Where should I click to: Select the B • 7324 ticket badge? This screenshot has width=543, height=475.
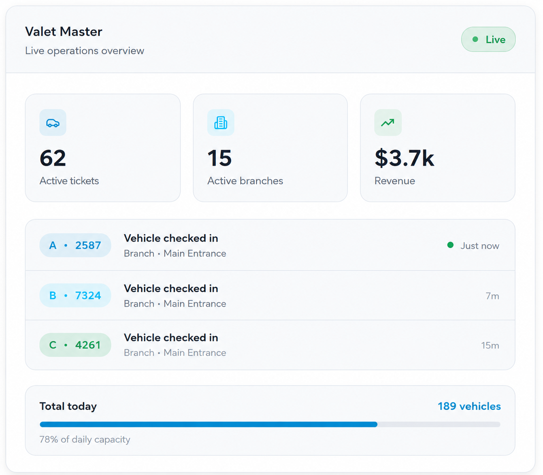coord(75,295)
